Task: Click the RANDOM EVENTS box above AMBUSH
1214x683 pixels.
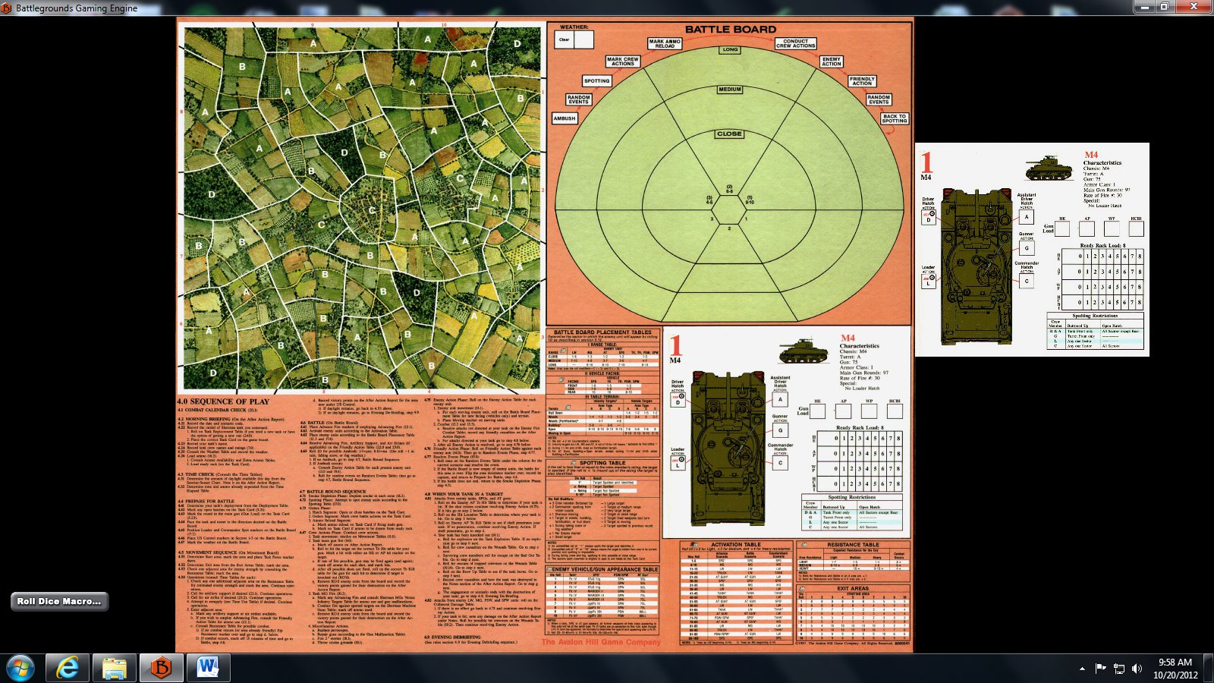Action: 578,99
